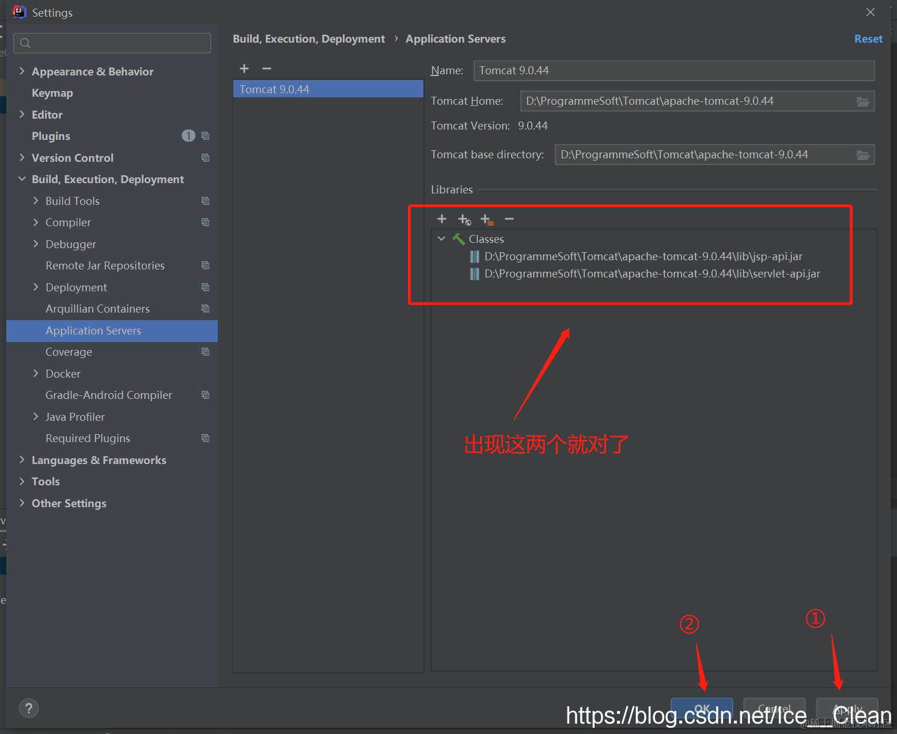This screenshot has height=734, width=897.
Task: Close the Settings dialog
Action: pos(870,12)
